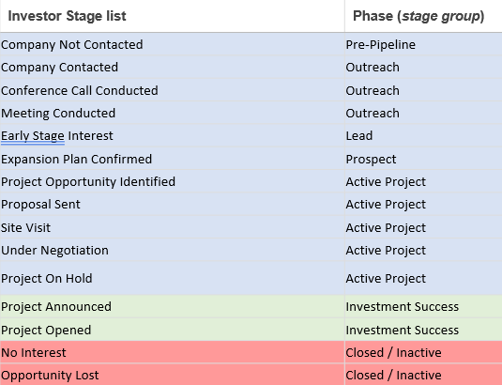Select the underlined Early Stage Interest cell
The image size is (502, 385).
coord(173,136)
